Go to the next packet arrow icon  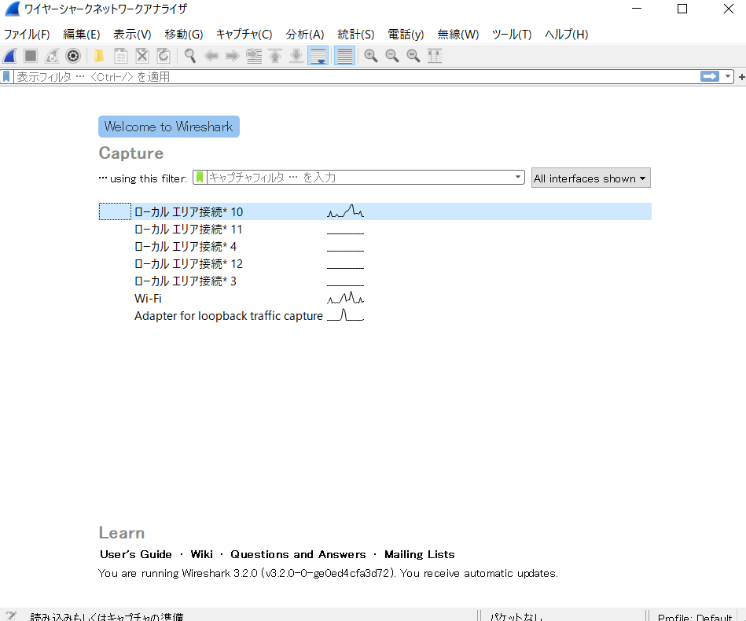(232, 56)
